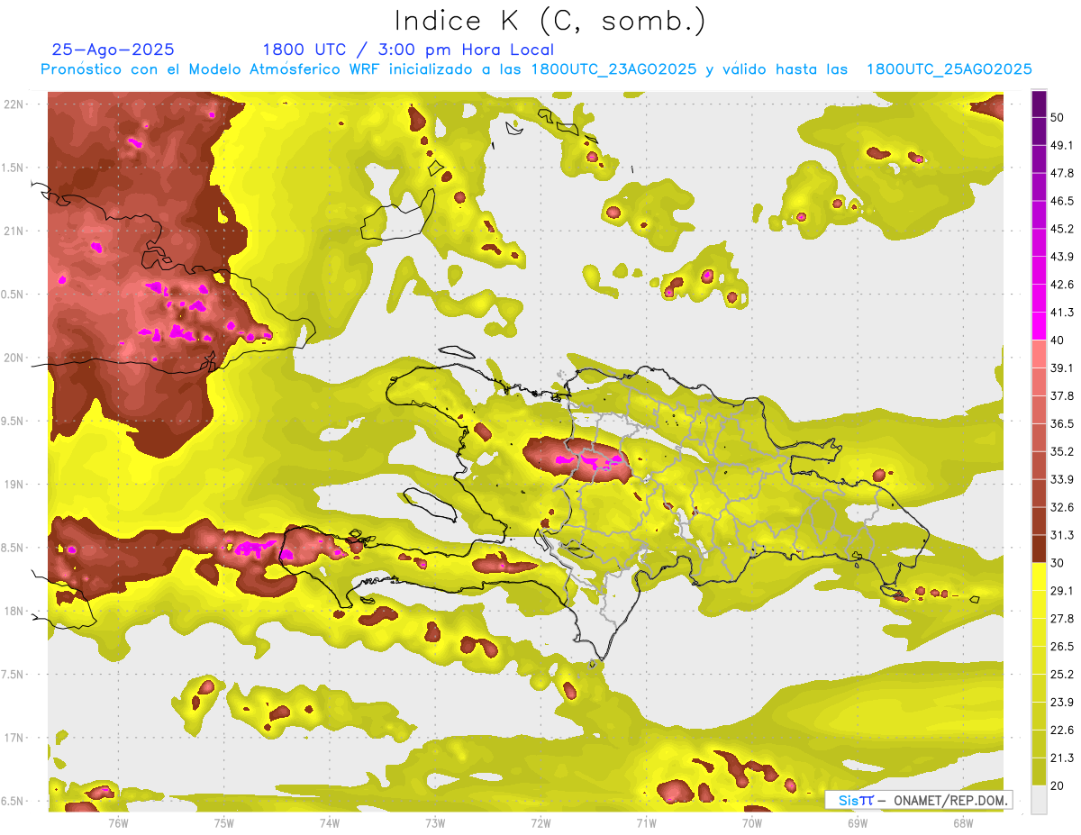Pick the olive colorbar segment between 20 and 21.3
This screenshot has width=1081, height=835.
coord(1039,772)
